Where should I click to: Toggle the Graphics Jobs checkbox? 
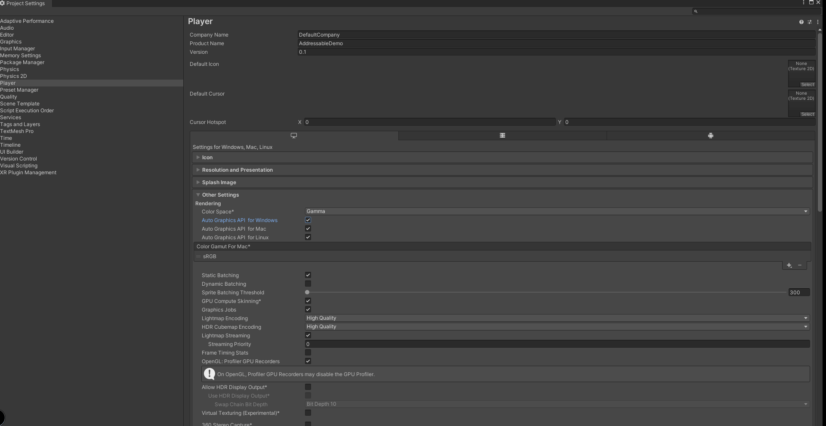point(308,310)
